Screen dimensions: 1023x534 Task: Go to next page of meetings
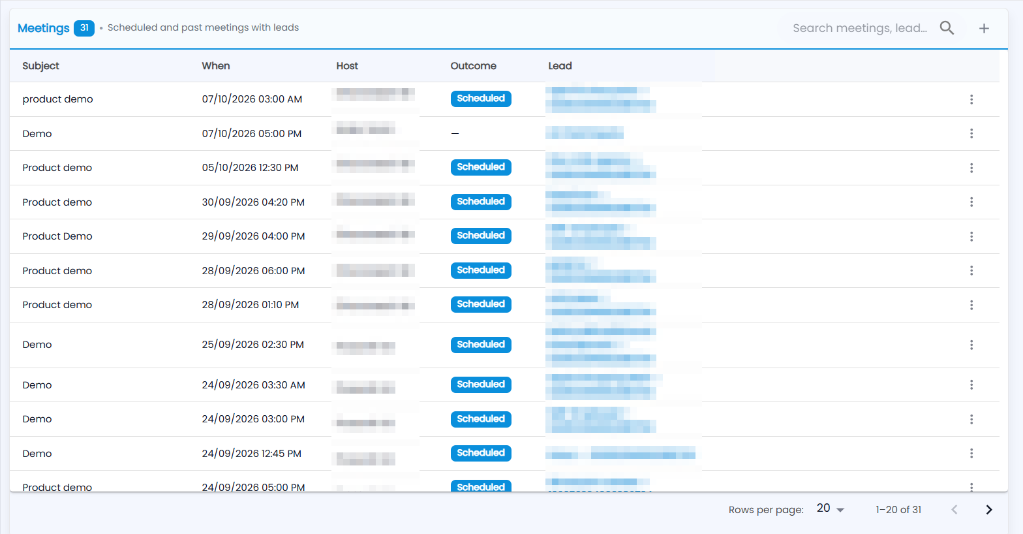[989, 510]
